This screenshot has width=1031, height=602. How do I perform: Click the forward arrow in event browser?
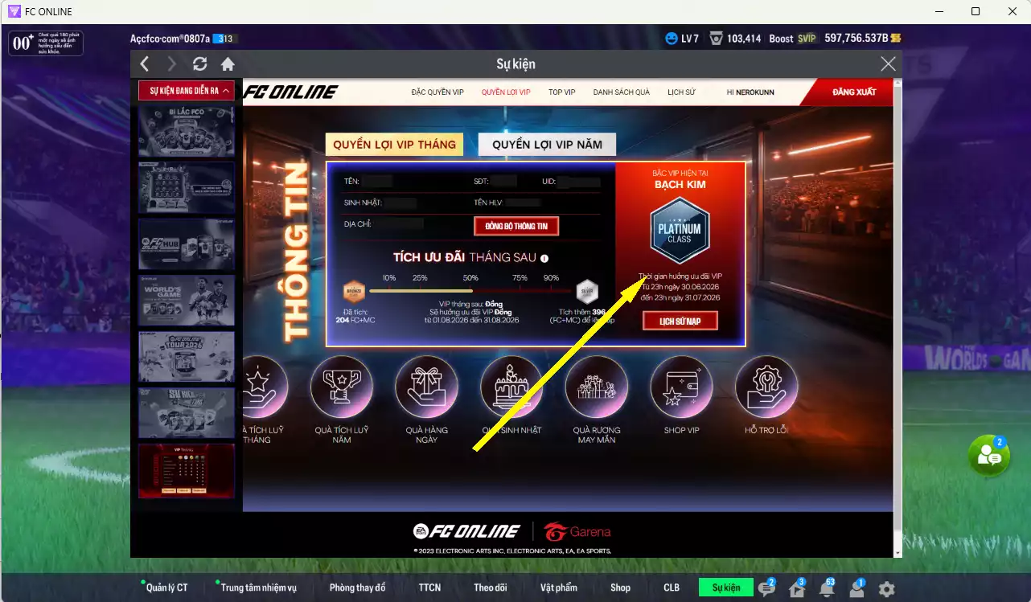click(x=172, y=64)
